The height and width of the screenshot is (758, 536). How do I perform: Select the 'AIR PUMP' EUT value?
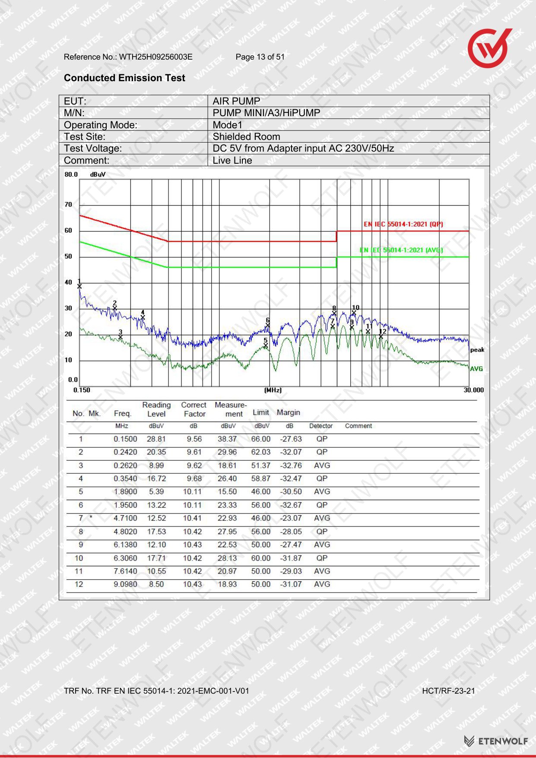pos(236,101)
